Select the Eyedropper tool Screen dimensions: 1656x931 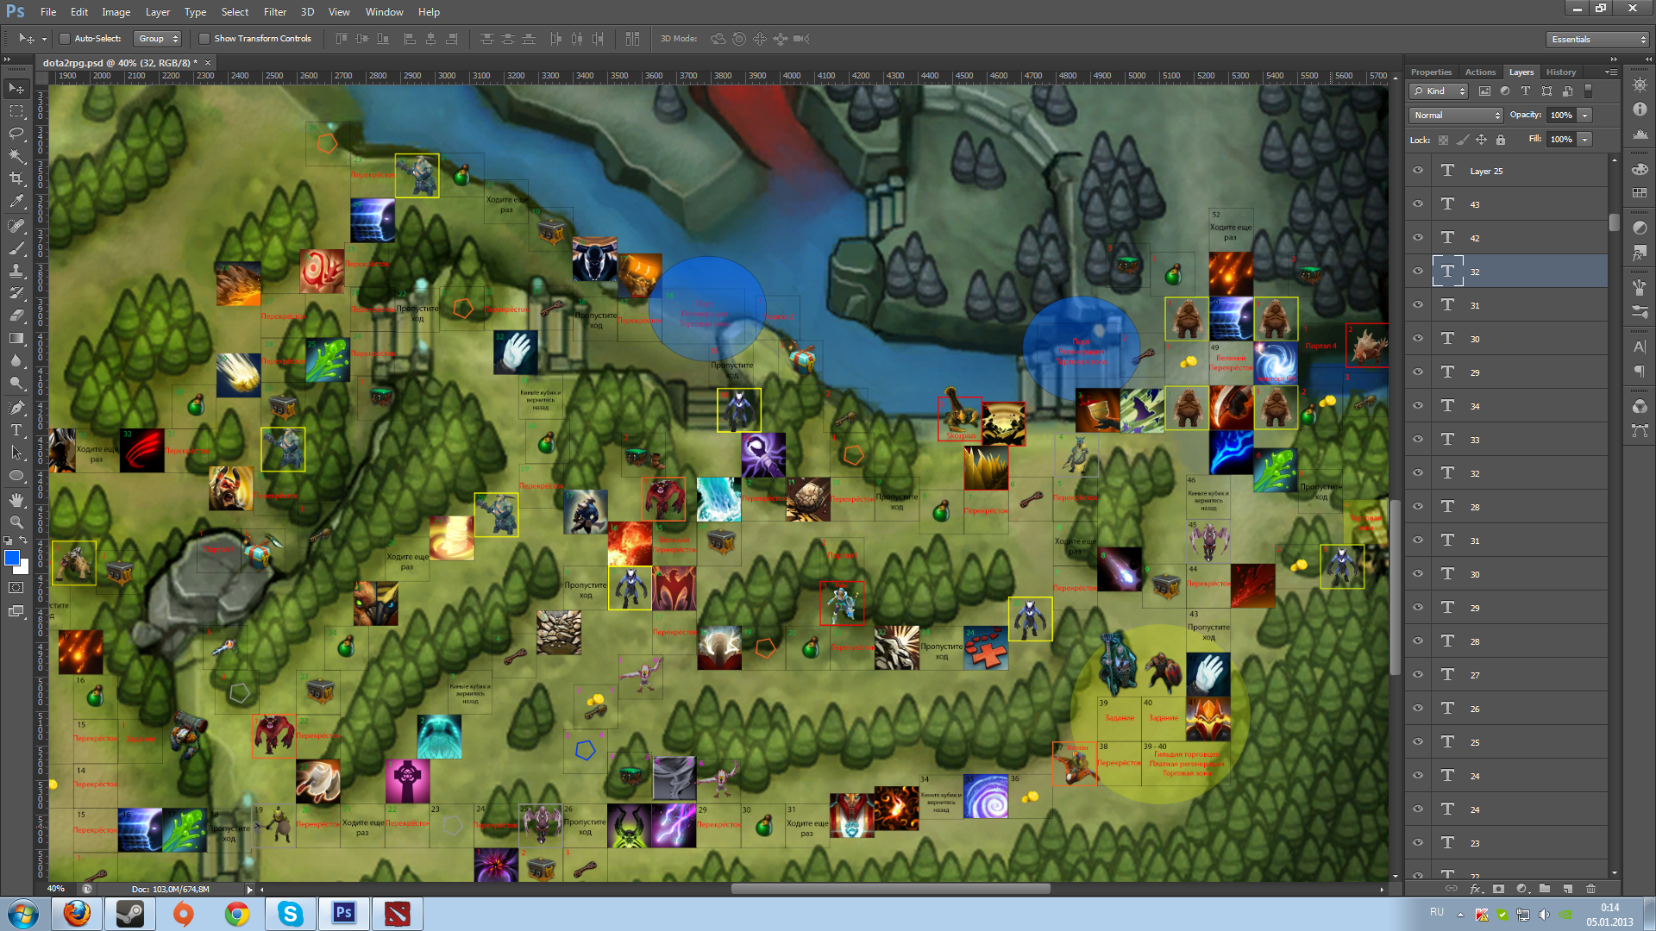coord(16,202)
